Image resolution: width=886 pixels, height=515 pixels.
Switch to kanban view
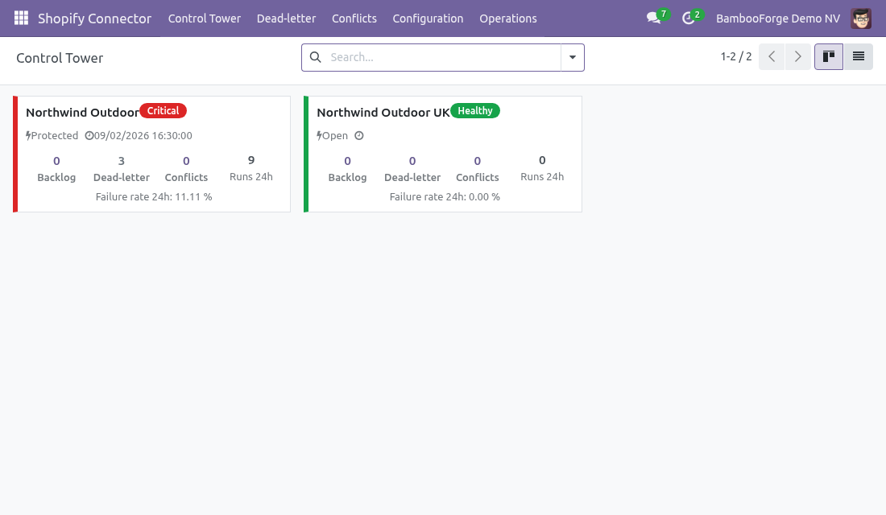828,56
